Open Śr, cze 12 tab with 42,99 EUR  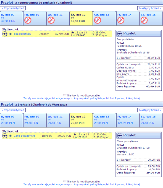(x=81, y=18)
